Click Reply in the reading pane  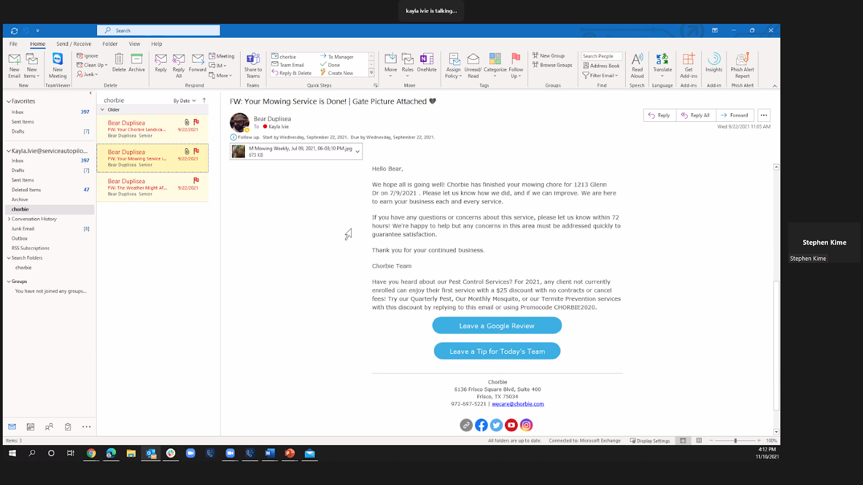660,115
